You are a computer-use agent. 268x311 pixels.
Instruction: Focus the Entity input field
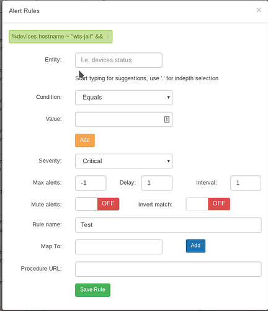(118, 60)
